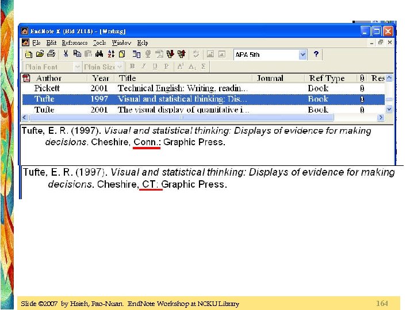Open the Window menu

[x=121, y=42]
